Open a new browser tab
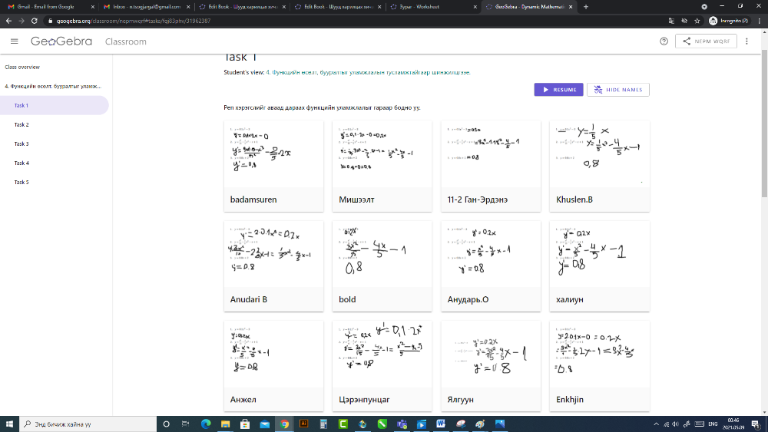 click(x=586, y=7)
